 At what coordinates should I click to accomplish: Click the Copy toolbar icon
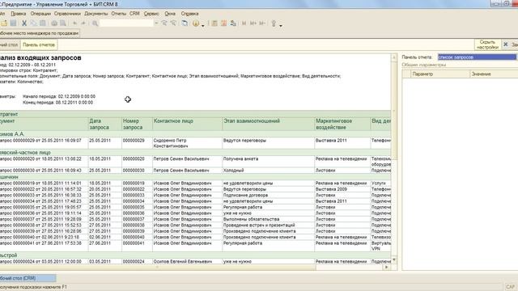point(33,23)
